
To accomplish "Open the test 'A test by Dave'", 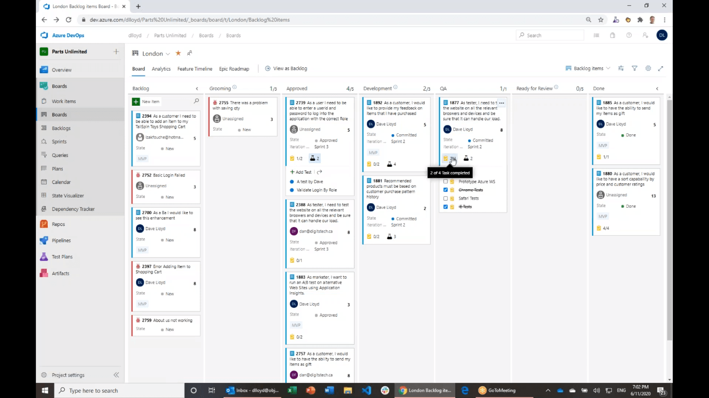I will click(310, 182).
